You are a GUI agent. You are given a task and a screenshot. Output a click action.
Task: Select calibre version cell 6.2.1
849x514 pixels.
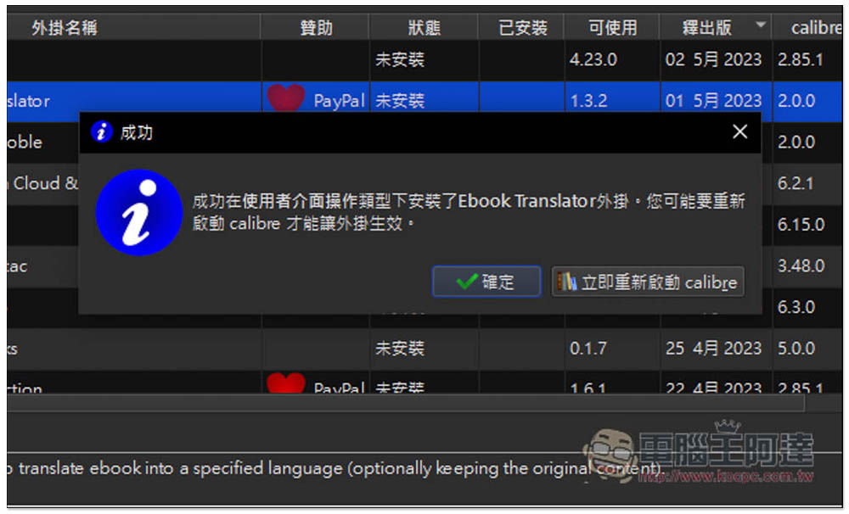tap(807, 184)
